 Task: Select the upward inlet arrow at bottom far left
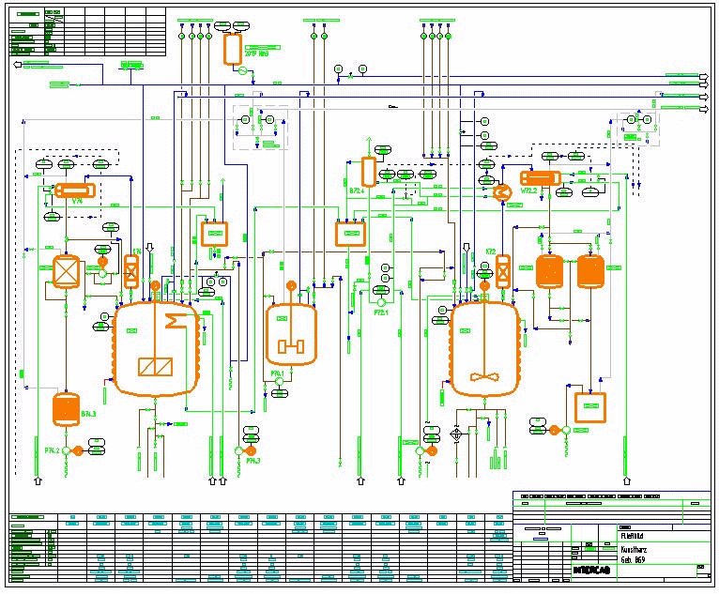[38, 480]
